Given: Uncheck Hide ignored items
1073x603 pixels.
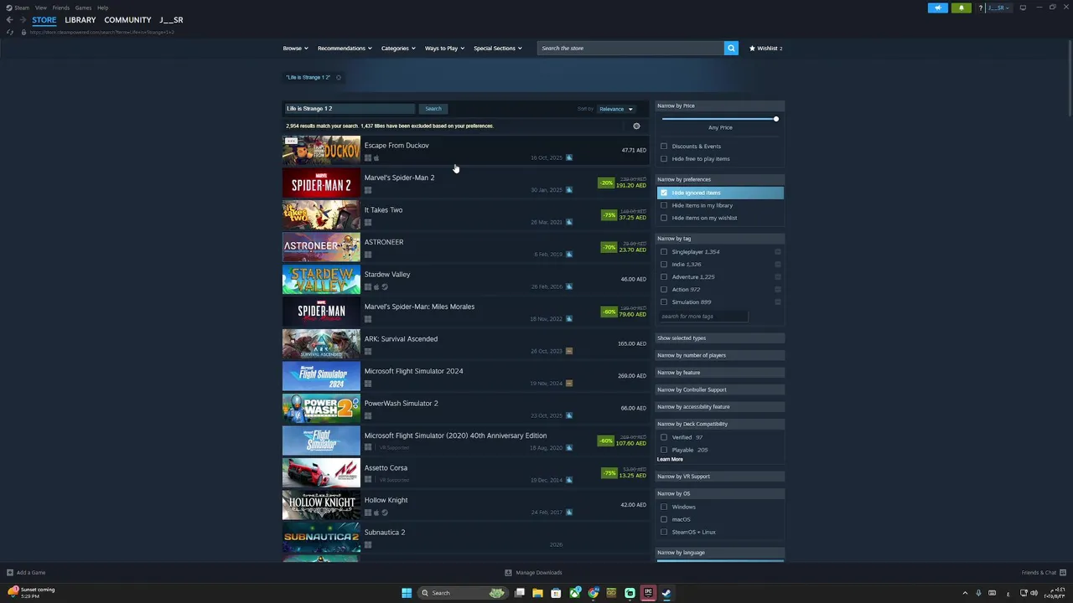Looking at the screenshot, I should 664,193.
